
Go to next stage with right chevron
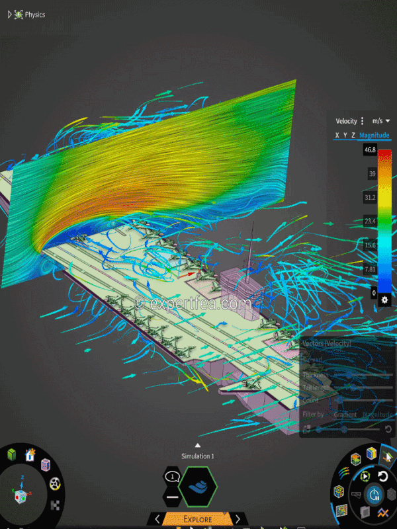tap(238, 519)
